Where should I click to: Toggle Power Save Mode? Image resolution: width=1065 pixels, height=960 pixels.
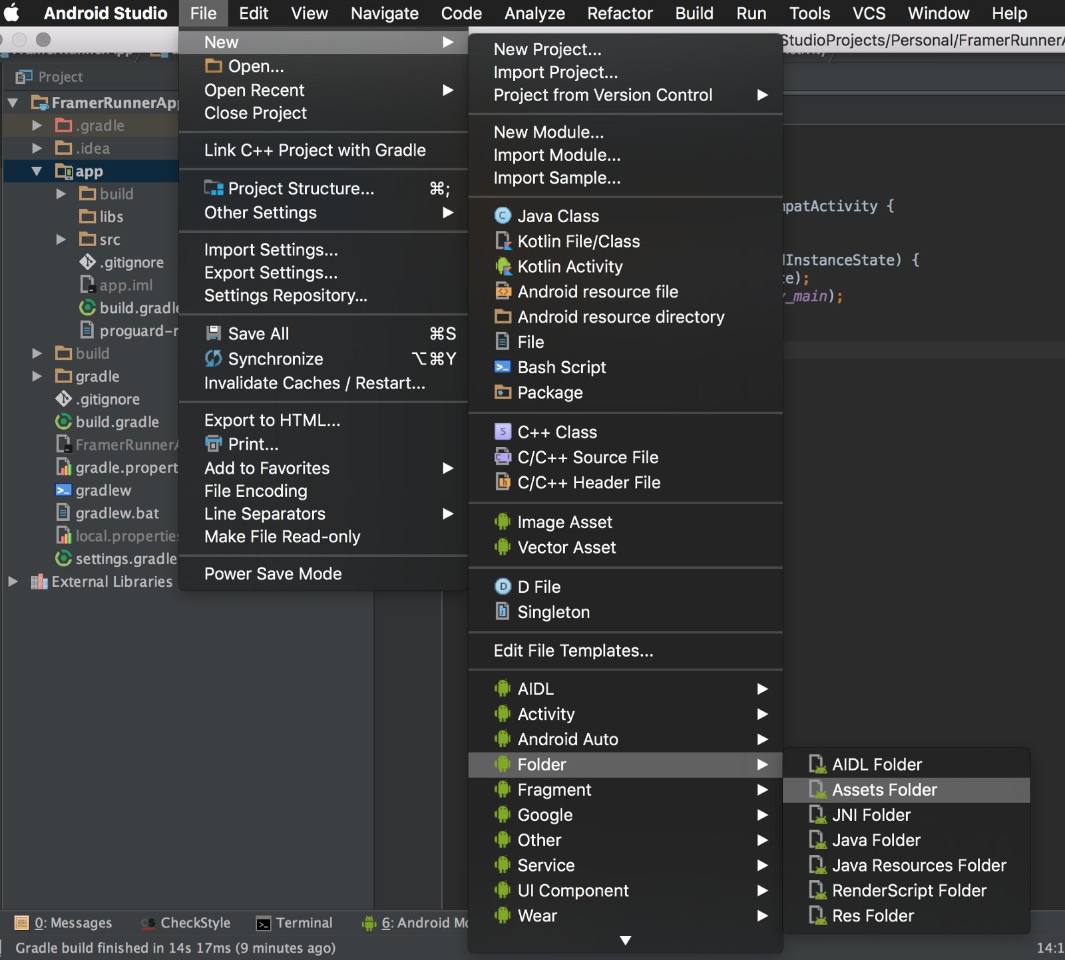pyautogui.click(x=273, y=574)
